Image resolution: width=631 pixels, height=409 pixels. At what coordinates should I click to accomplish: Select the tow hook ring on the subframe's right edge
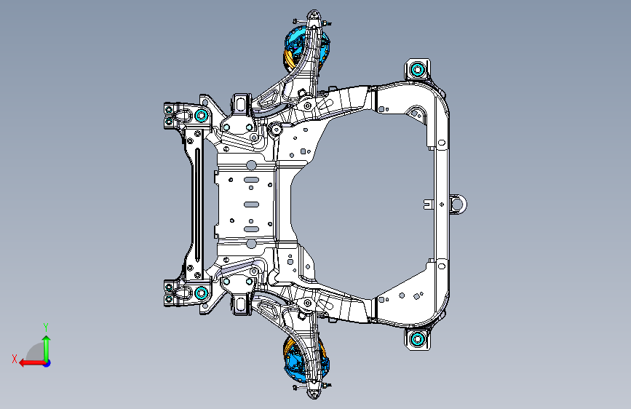[x=458, y=204]
